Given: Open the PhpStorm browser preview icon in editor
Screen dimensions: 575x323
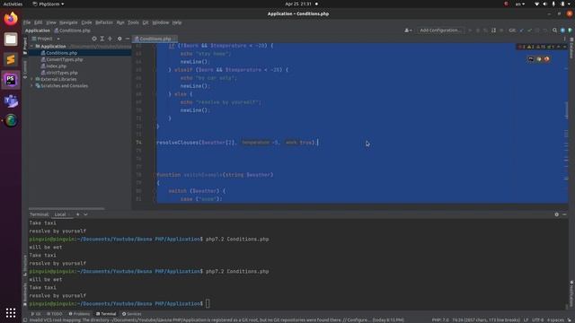Looking at the screenshot, I should click(531, 59).
